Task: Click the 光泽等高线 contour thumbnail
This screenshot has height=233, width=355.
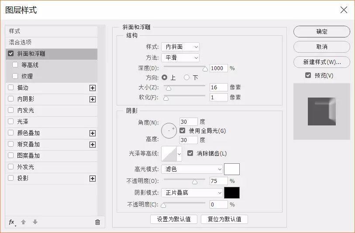Action: coord(169,154)
